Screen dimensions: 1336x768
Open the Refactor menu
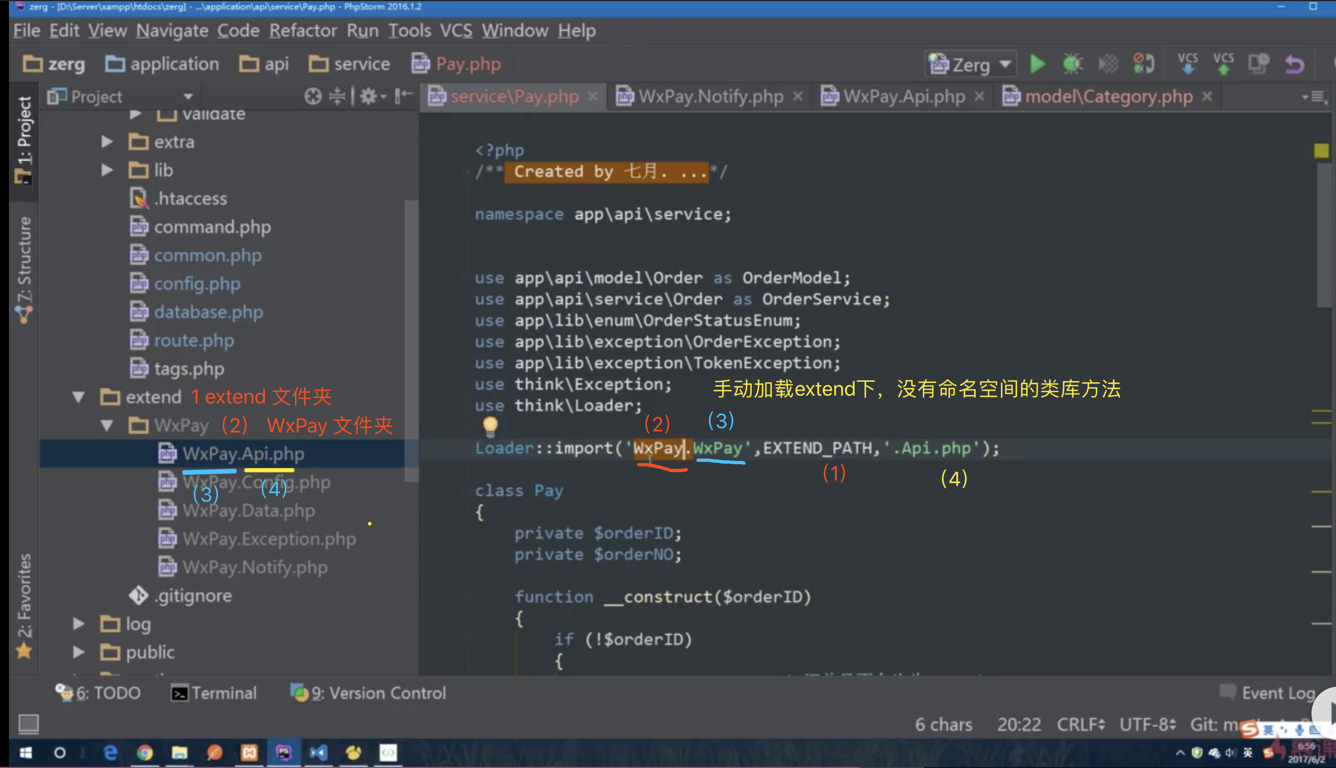click(x=303, y=31)
